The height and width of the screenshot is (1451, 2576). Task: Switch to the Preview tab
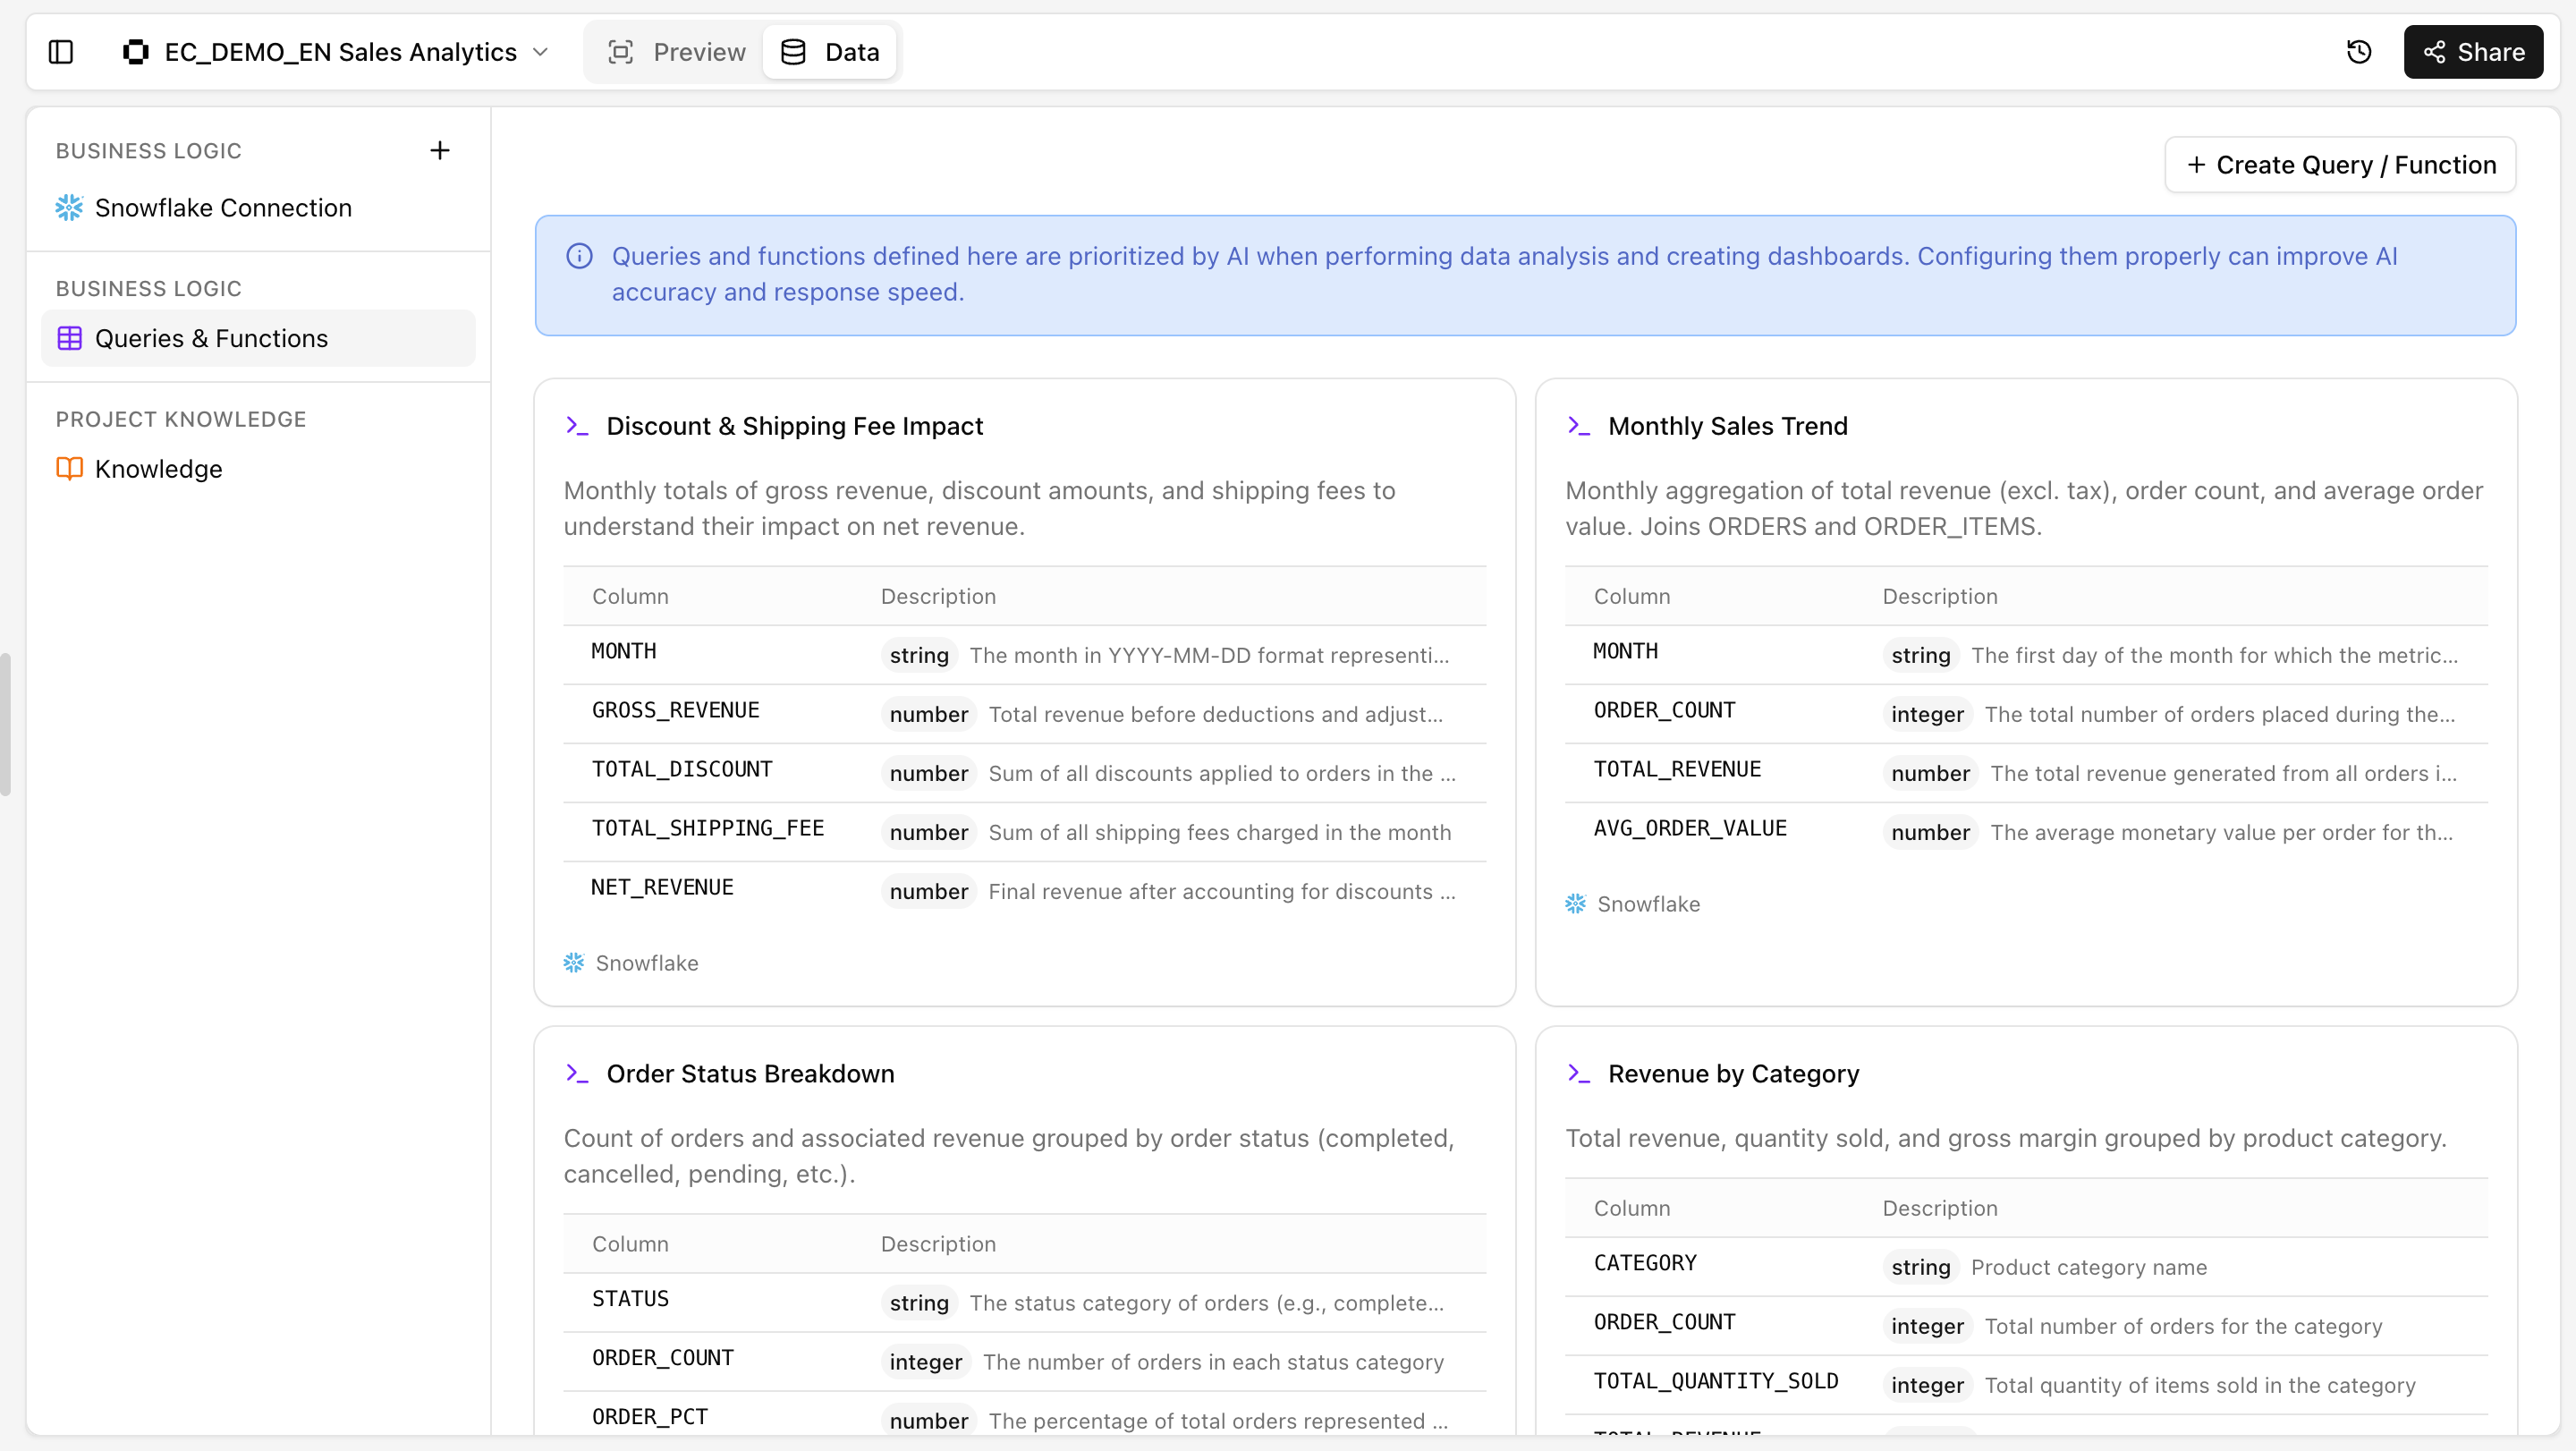(676, 52)
